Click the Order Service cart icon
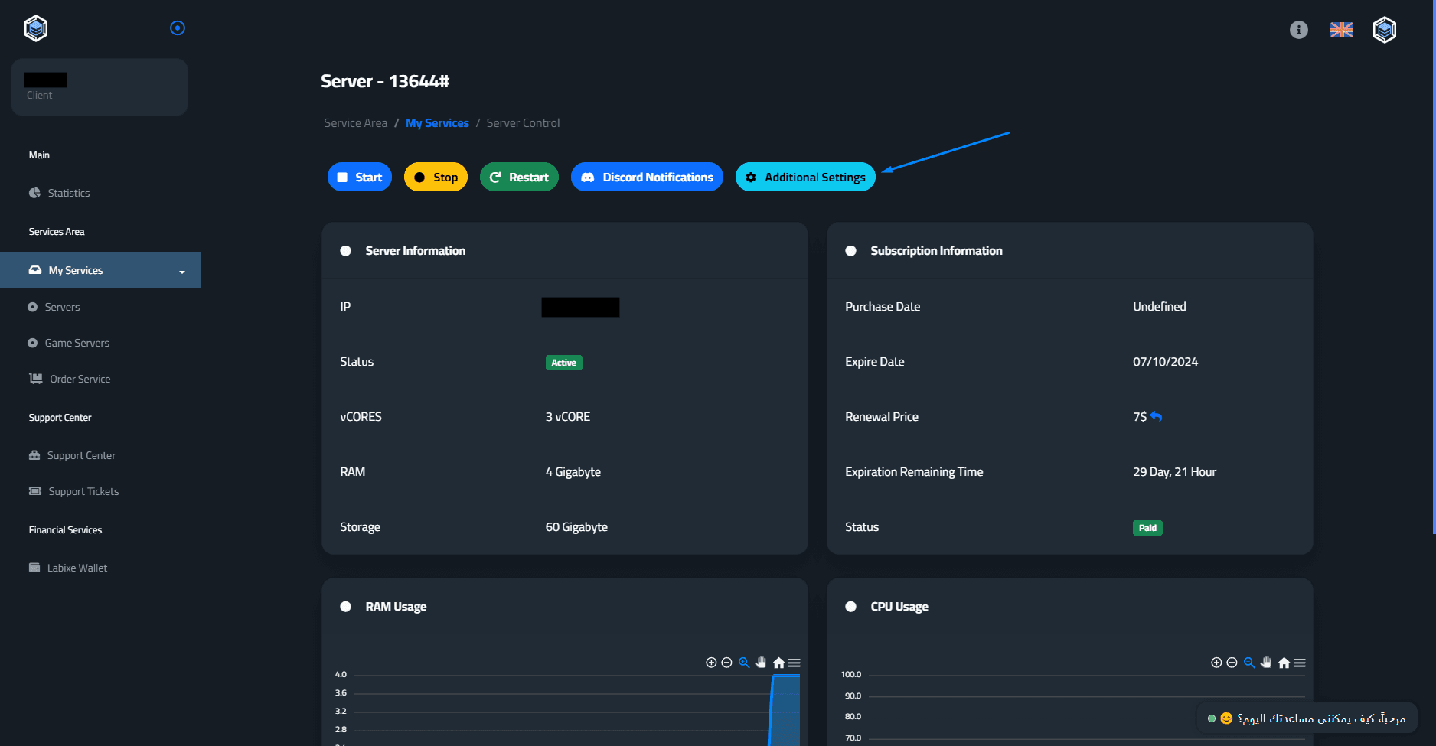The image size is (1436, 746). click(36, 379)
